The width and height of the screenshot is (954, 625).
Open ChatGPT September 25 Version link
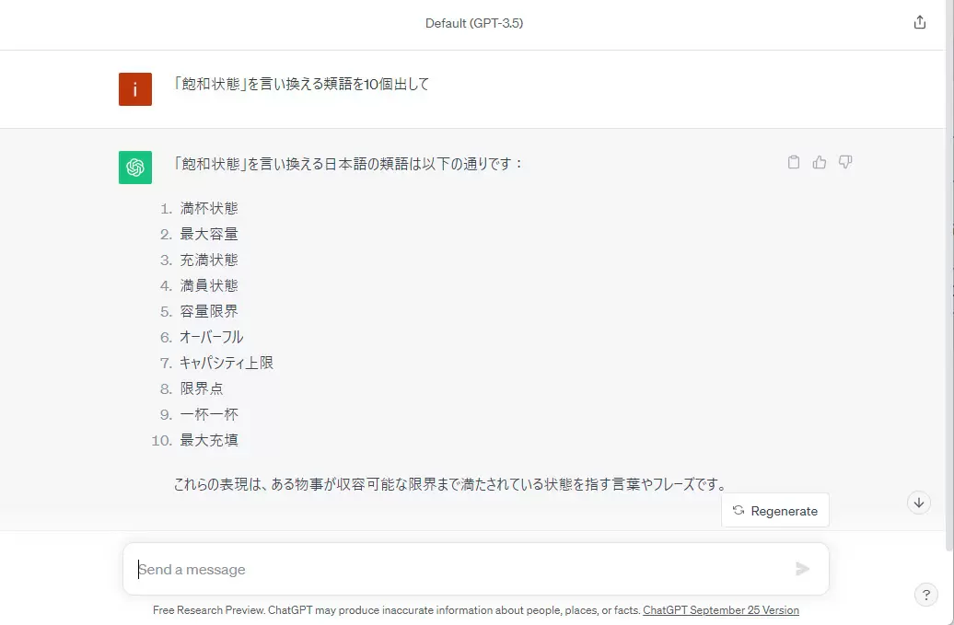(721, 609)
